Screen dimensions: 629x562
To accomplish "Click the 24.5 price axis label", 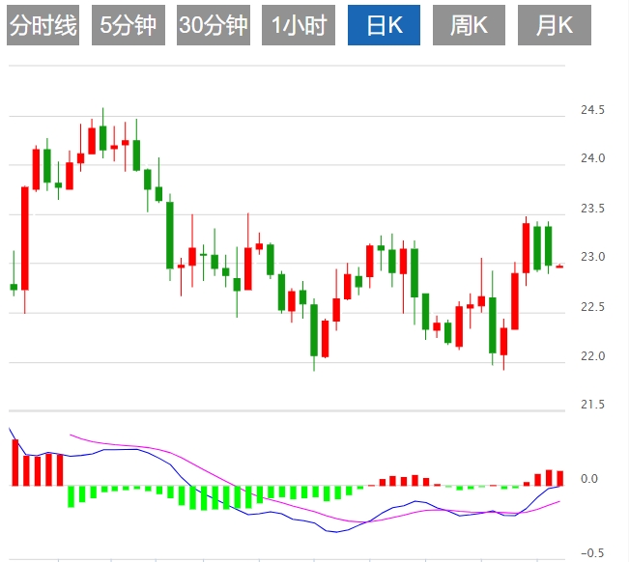I will [x=592, y=110].
